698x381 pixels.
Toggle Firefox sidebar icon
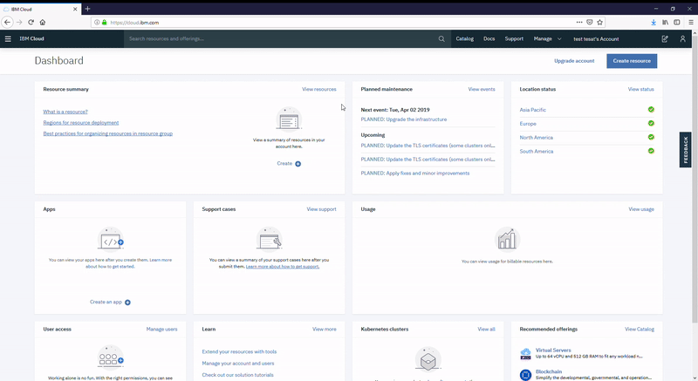[677, 22]
